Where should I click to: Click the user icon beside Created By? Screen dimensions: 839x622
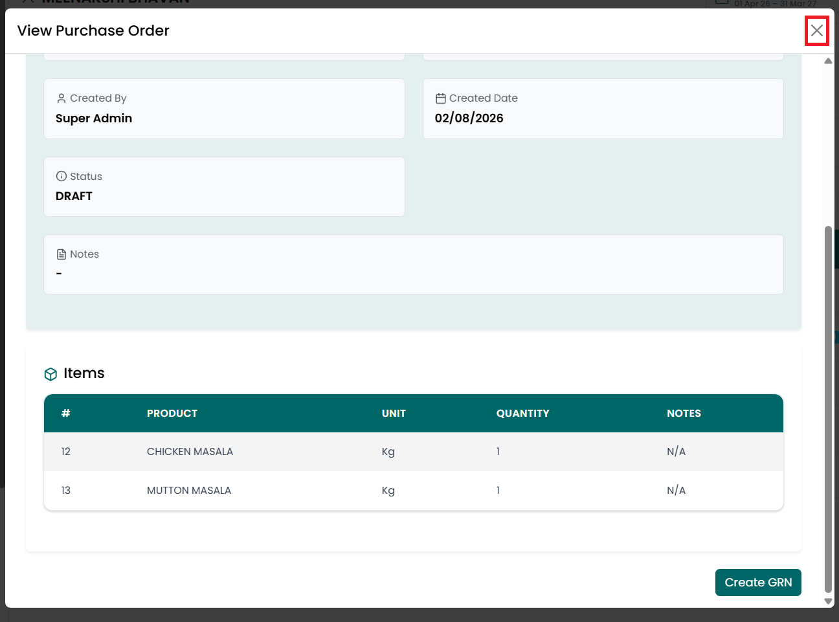coord(62,98)
